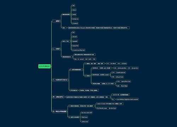Click the 二、序数词 branch node
This screenshot has height=127, width=177.
pos(56,49)
